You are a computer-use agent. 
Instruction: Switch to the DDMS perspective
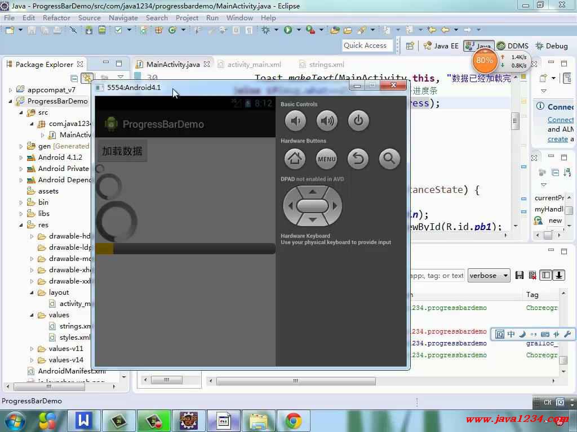click(x=513, y=46)
